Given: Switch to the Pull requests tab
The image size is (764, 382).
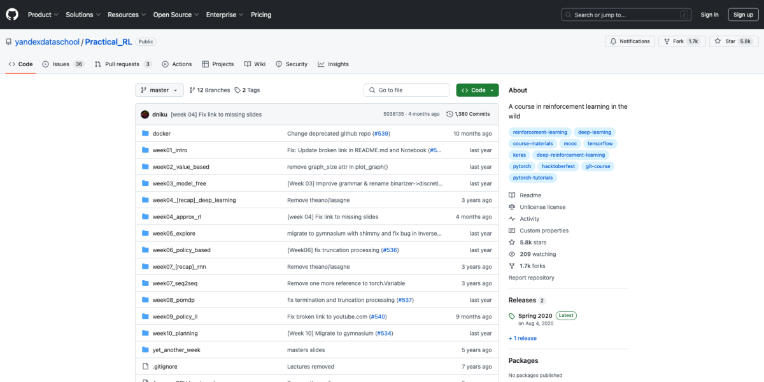Looking at the screenshot, I should pos(122,64).
